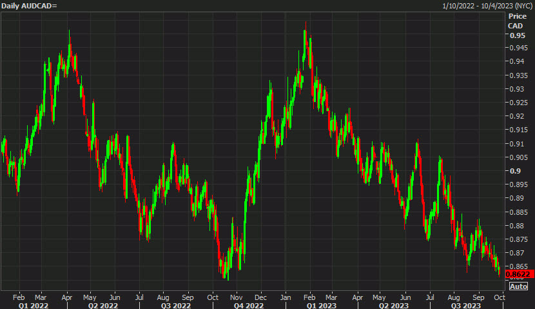Click the 0.865 price axis label
This screenshot has width=535, height=309.
tap(519, 266)
